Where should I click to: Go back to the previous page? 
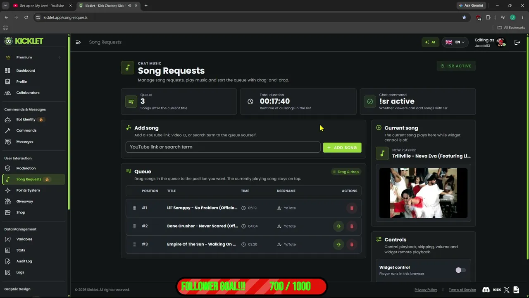point(6,17)
